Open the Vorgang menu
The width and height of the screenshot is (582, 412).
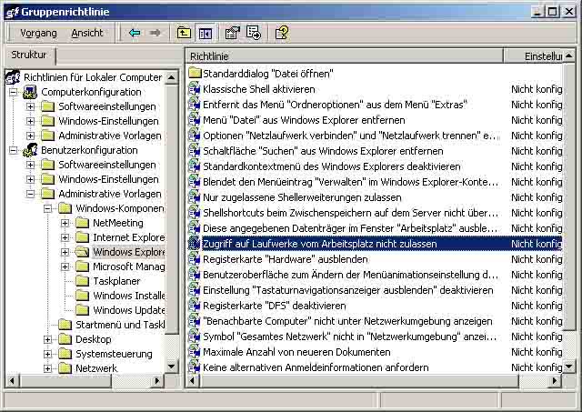pos(38,33)
